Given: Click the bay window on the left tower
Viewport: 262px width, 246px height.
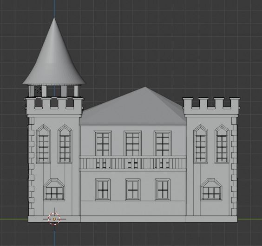Looking at the screenshot, I should [54, 189].
